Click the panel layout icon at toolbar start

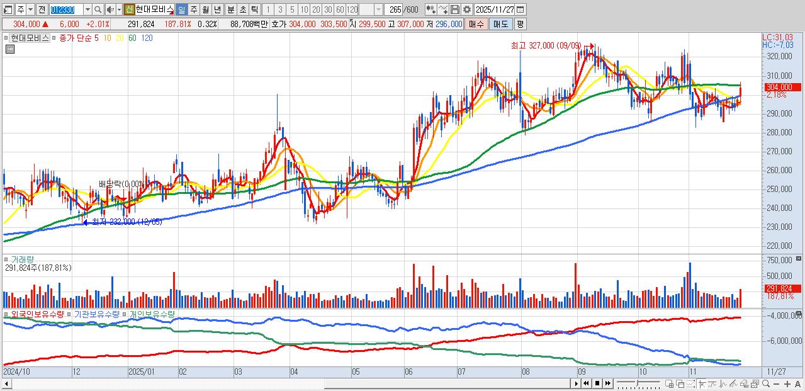[x=8, y=9]
